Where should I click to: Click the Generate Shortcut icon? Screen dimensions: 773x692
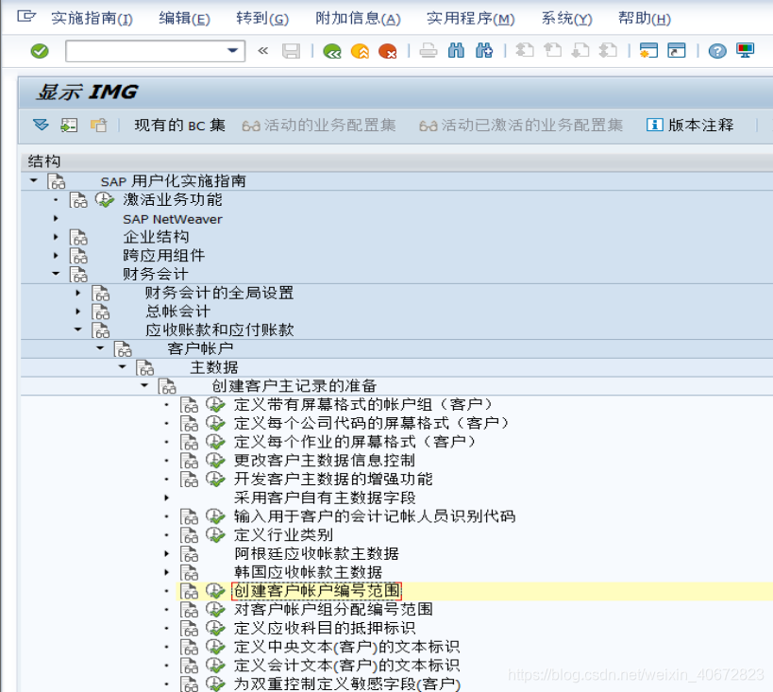pos(677,51)
